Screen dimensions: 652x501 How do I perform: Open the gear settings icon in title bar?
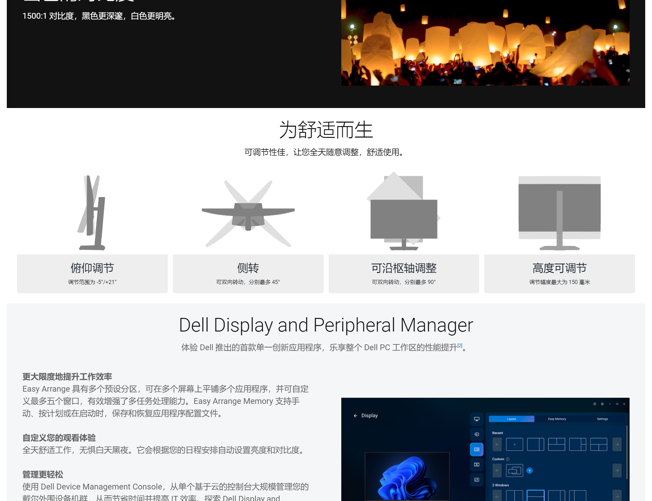click(x=602, y=404)
